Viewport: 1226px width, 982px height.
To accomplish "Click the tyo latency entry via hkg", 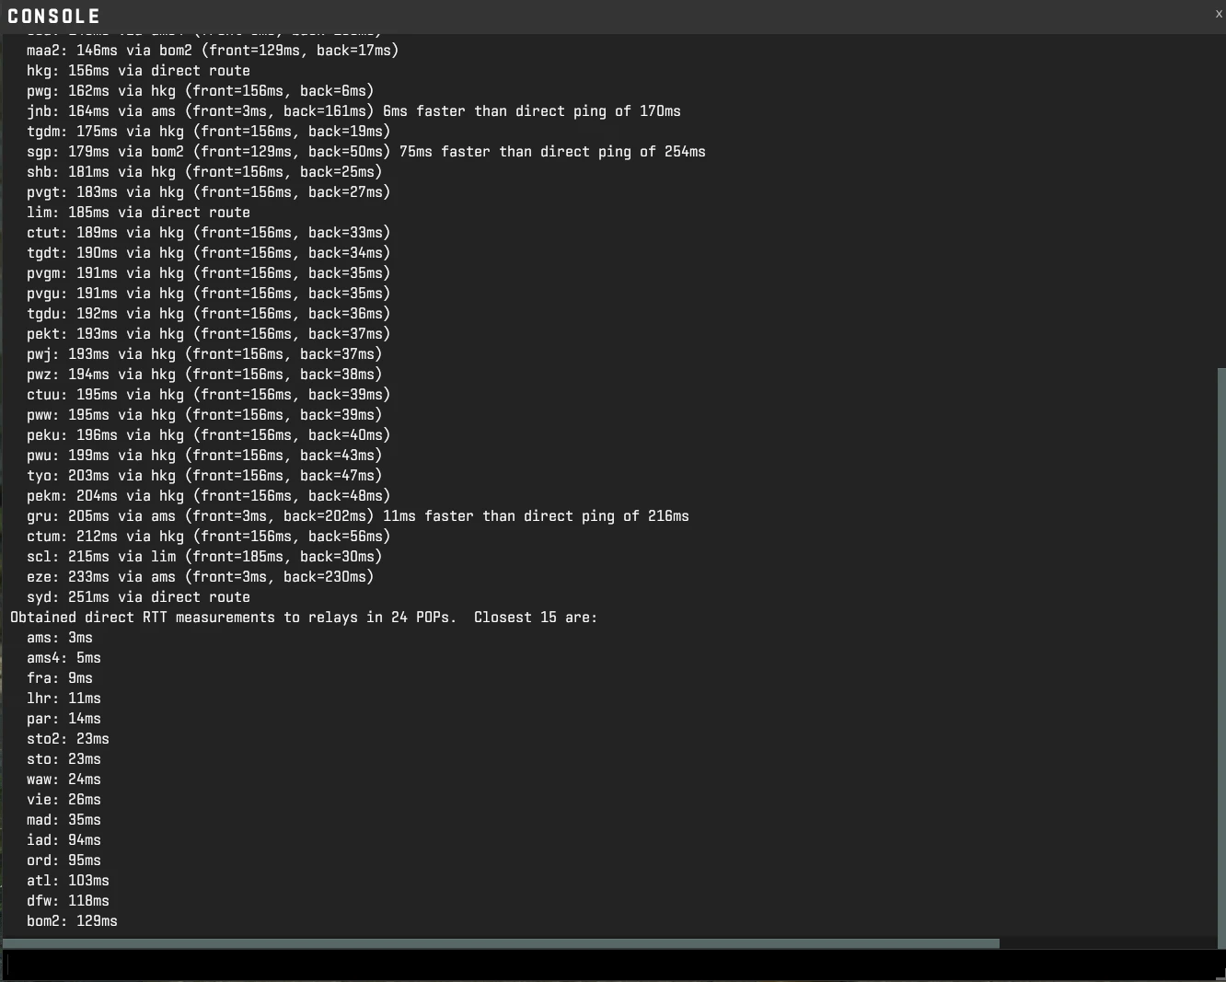I will tap(202, 475).
